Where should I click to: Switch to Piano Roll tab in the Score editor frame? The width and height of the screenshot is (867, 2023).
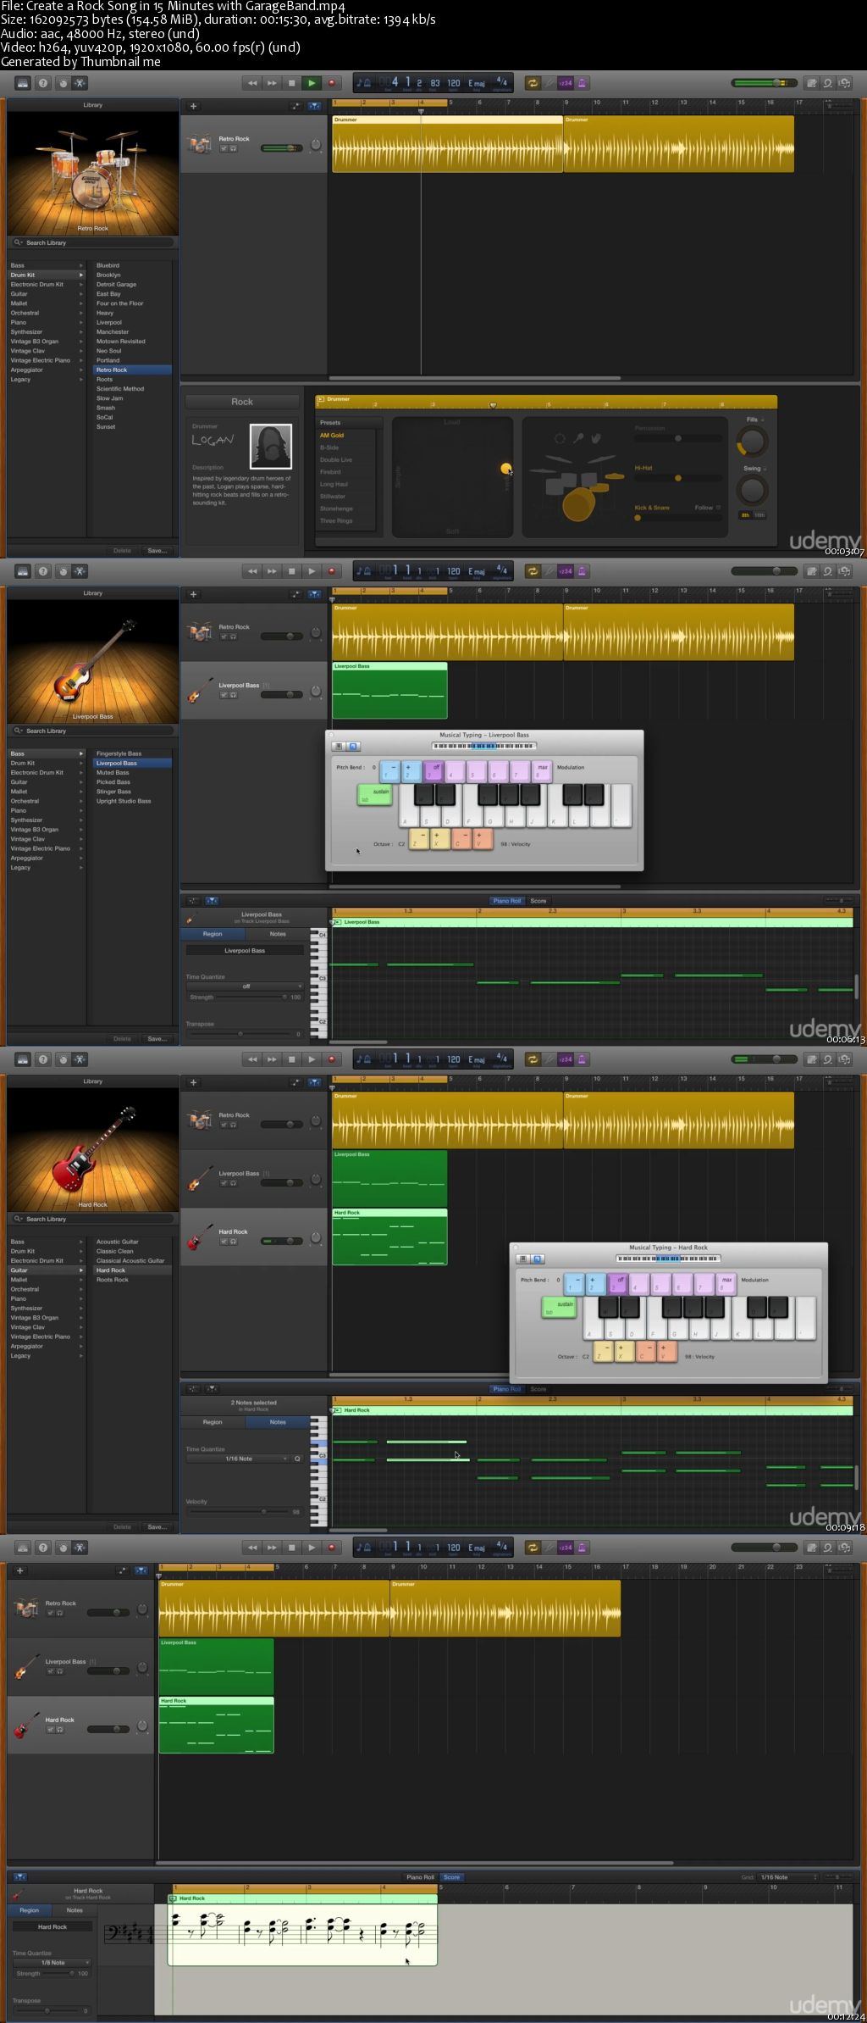[420, 1877]
